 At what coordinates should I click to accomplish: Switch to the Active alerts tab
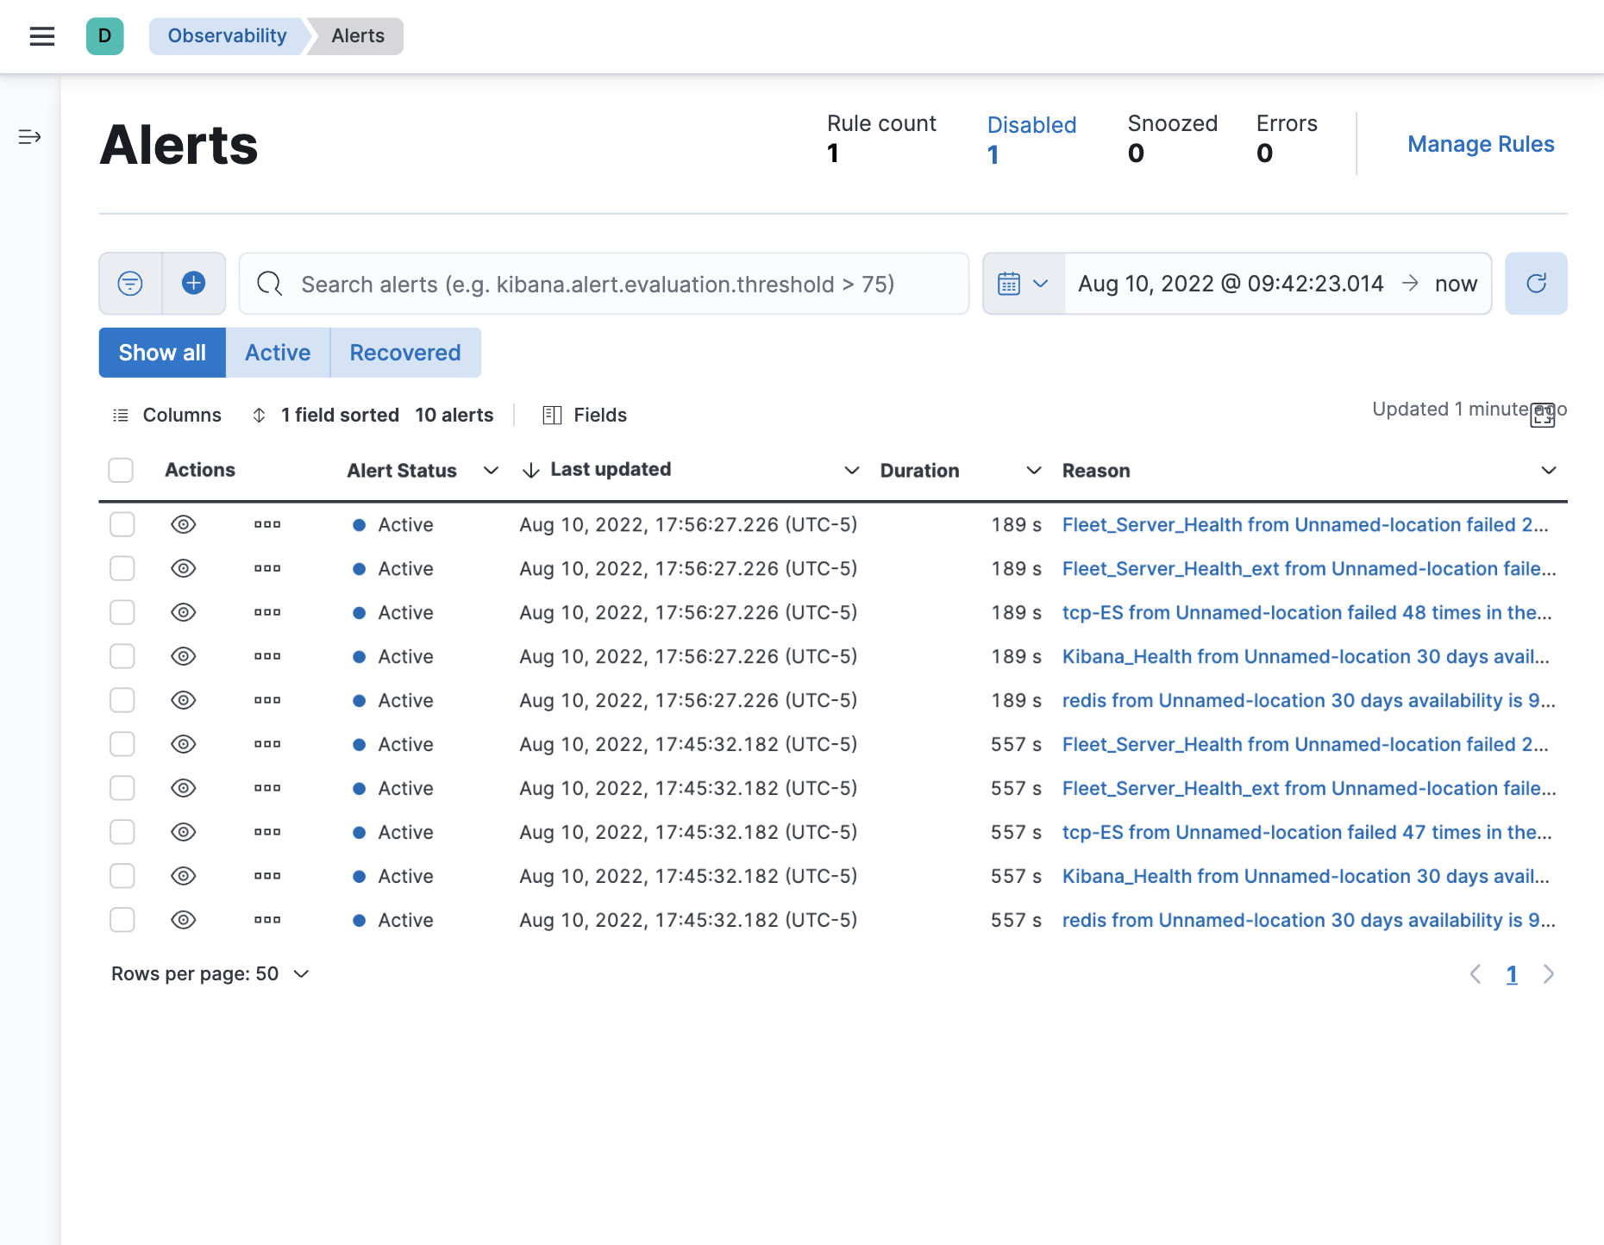tap(277, 352)
